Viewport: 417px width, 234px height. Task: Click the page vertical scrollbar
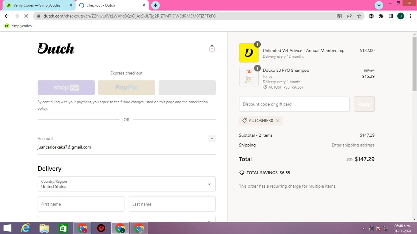[x=414, y=64]
